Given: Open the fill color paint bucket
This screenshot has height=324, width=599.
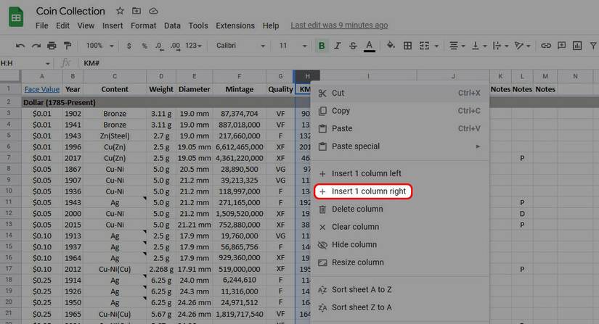Looking at the screenshot, I should tap(391, 46).
